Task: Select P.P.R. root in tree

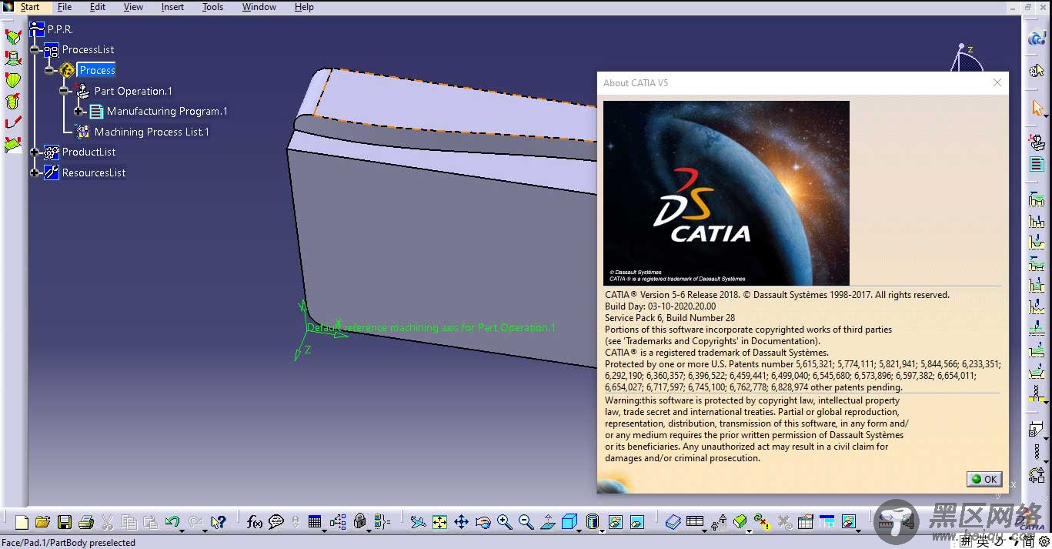Action: pyautogui.click(x=60, y=29)
